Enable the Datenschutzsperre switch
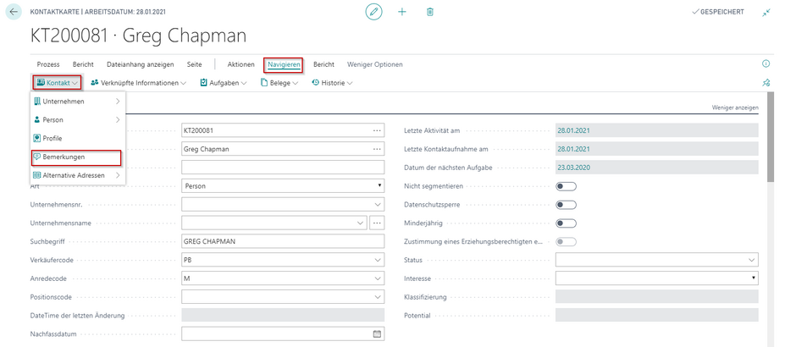The height and width of the screenshot is (347, 796). [x=566, y=205]
